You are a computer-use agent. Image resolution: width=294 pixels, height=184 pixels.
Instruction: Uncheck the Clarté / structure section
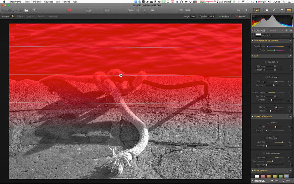pyautogui.click(x=290, y=117)
